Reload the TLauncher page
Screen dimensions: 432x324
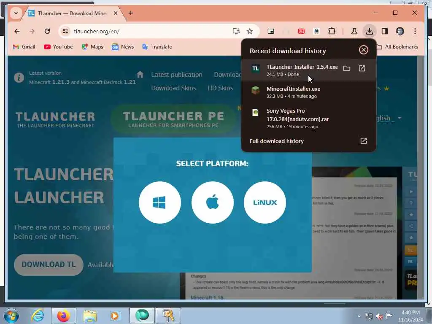47,31
